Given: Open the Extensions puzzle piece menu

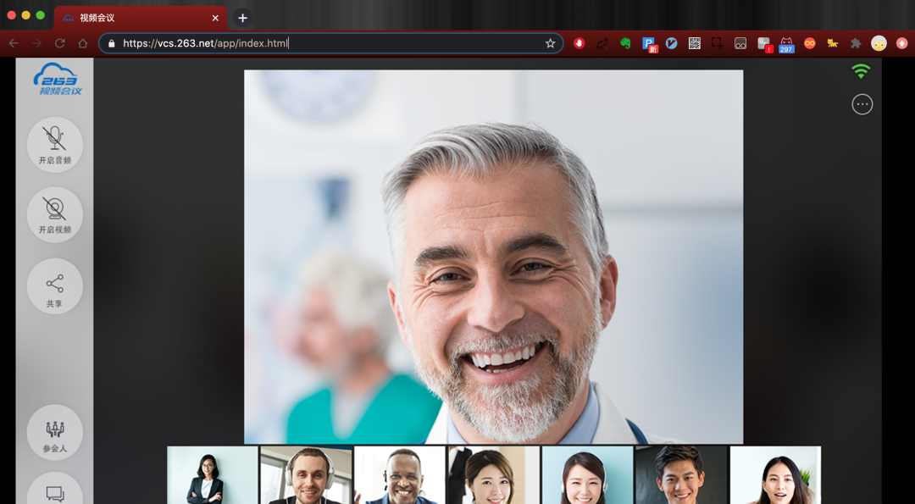Looking at the screenshot, I should coord(856,43).
